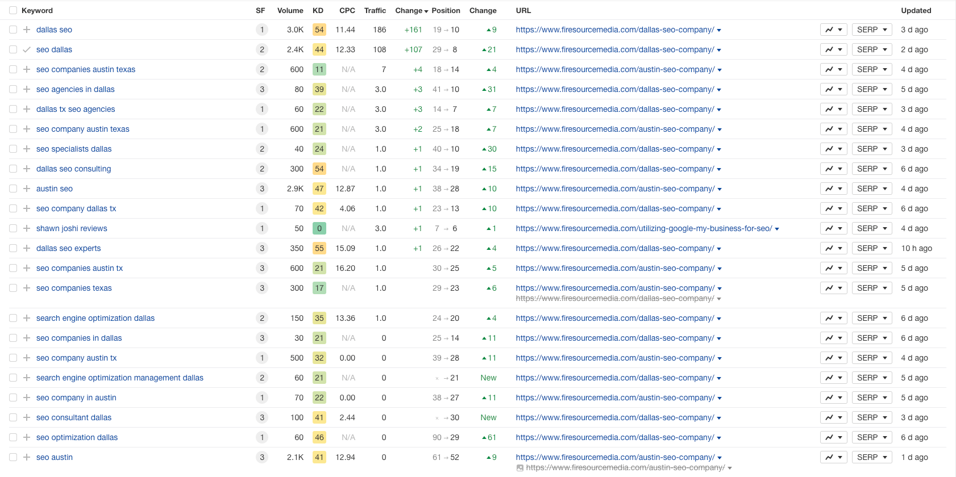956x477 pixels.
Task: Click SERP features badge for 'seo austin'
Action: tap(262, 457)
